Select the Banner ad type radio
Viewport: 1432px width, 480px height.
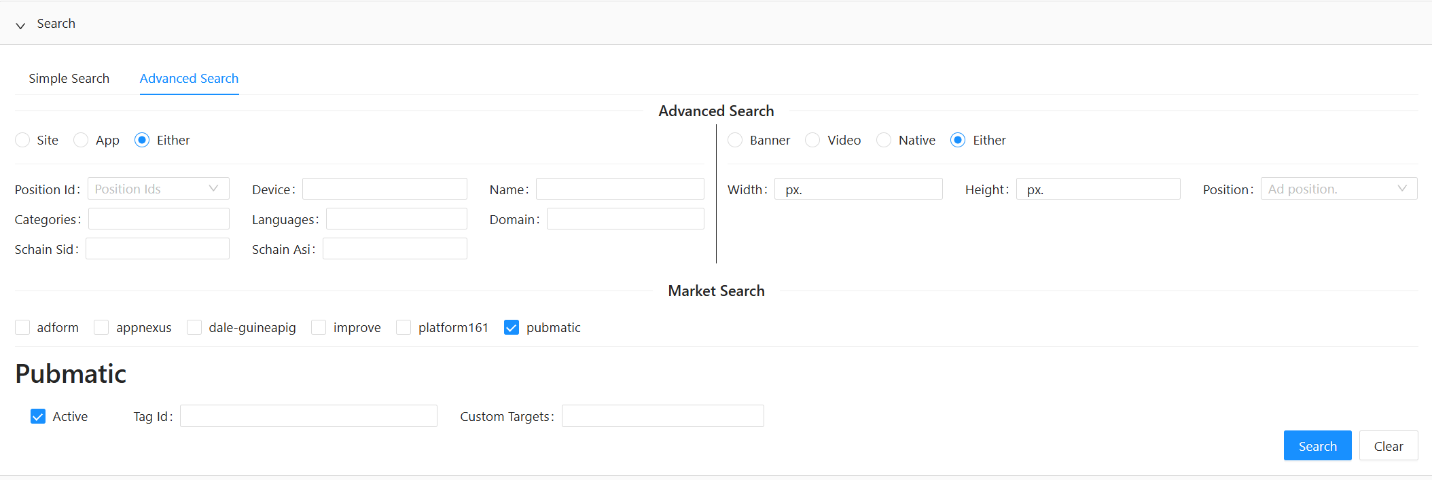pos(735,141)
